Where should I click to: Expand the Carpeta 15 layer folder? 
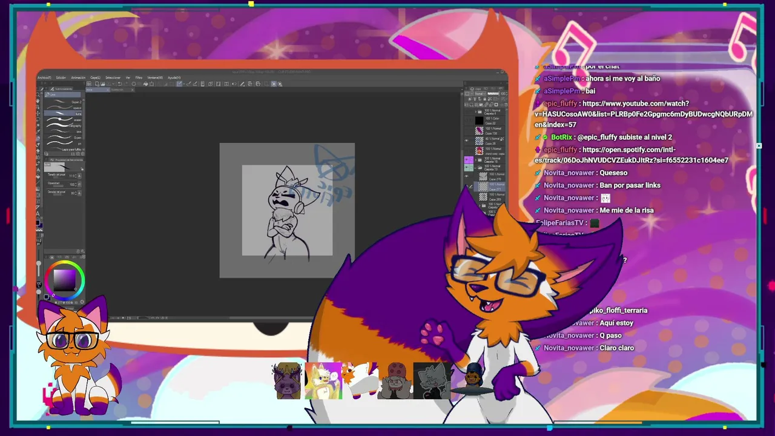476,160
